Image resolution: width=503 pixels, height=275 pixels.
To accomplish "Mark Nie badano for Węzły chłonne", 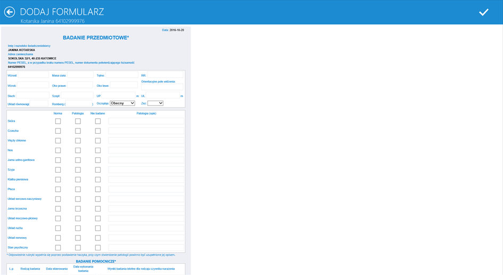I will 98,141.
